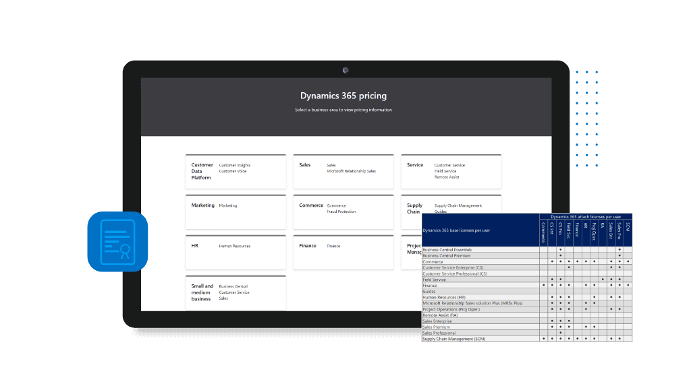
Task: Click the Dynamics 365 pricing title
Action: (345, 96)
